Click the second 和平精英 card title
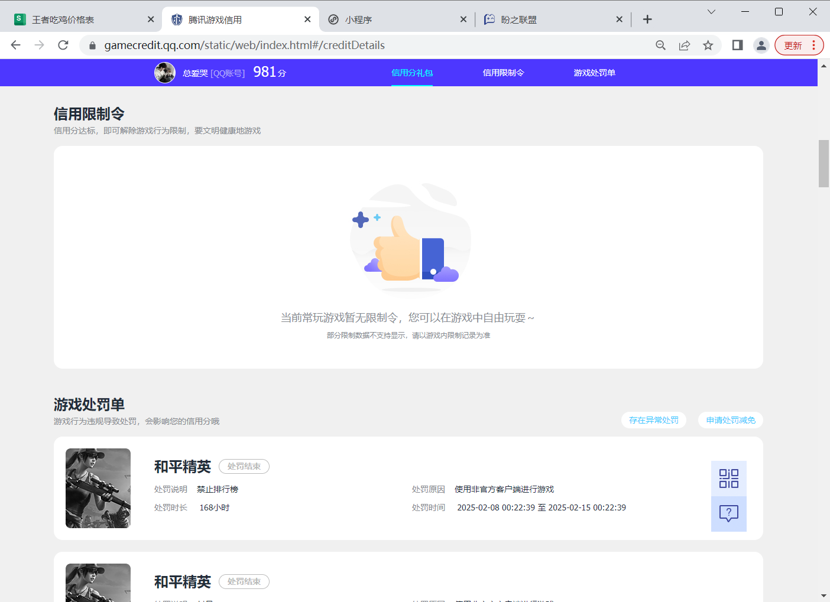Viewport: 830px width, 602px height. point(183,582)
